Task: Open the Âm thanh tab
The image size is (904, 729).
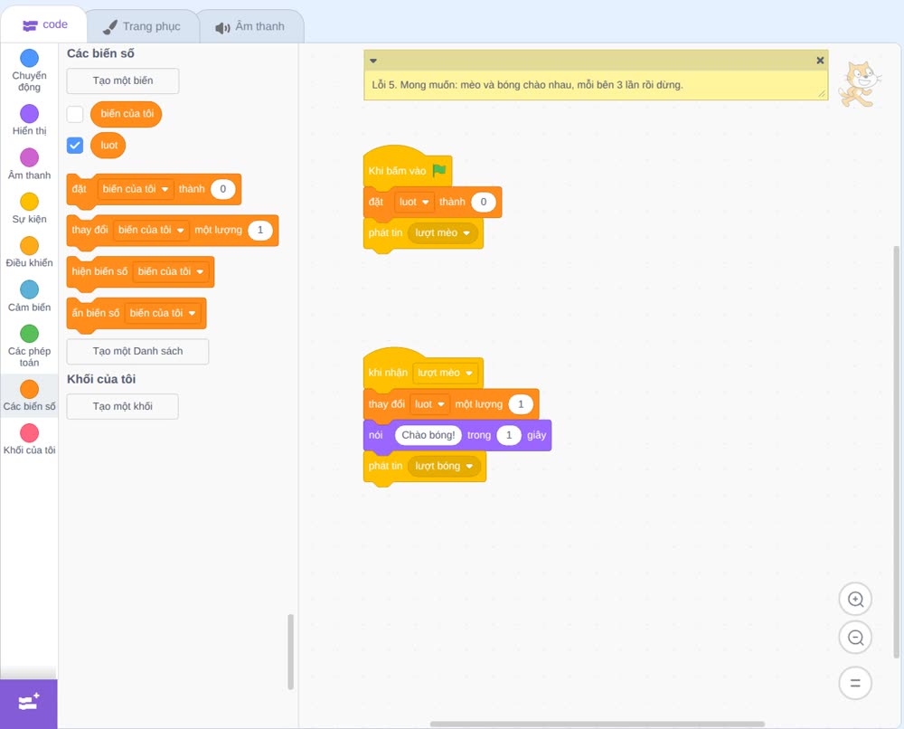Action: point(250,26)
